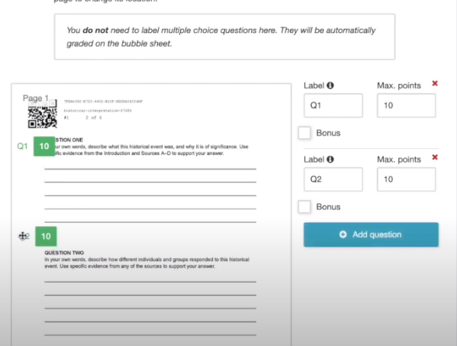The width and height of the screenshot is (457, 346).
Task: Focus the Q1 label input field
Action: pyautogui.click(x=333, y=105)
